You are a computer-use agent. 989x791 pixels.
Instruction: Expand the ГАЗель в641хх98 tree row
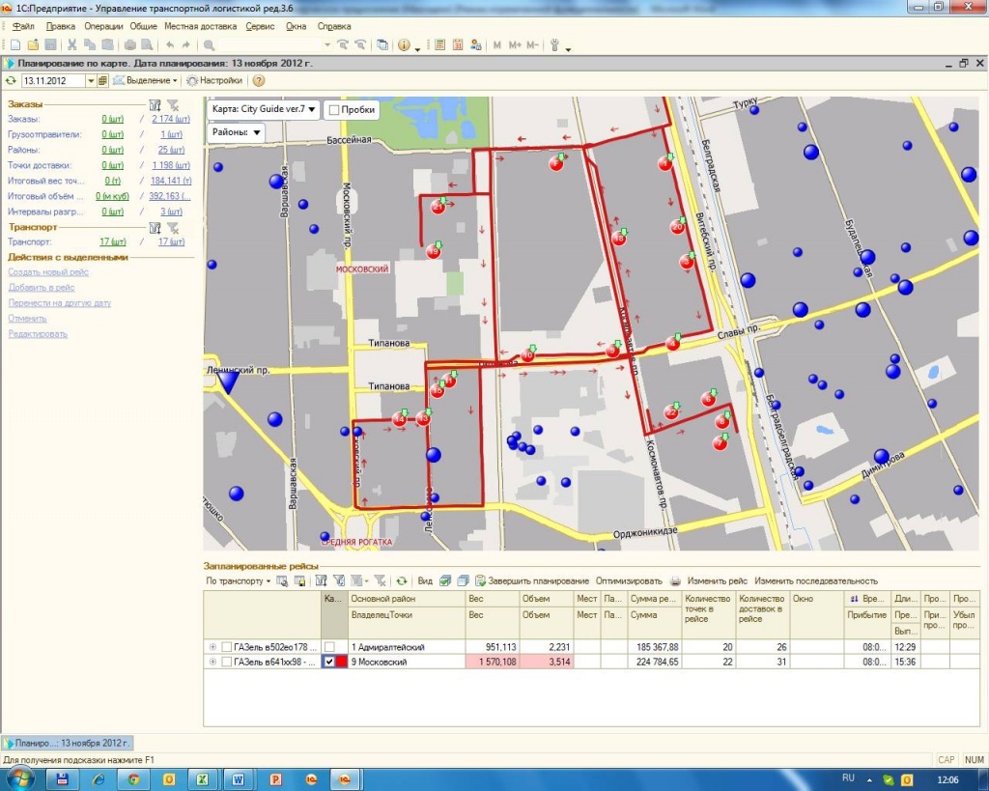[x=212, y=663]
